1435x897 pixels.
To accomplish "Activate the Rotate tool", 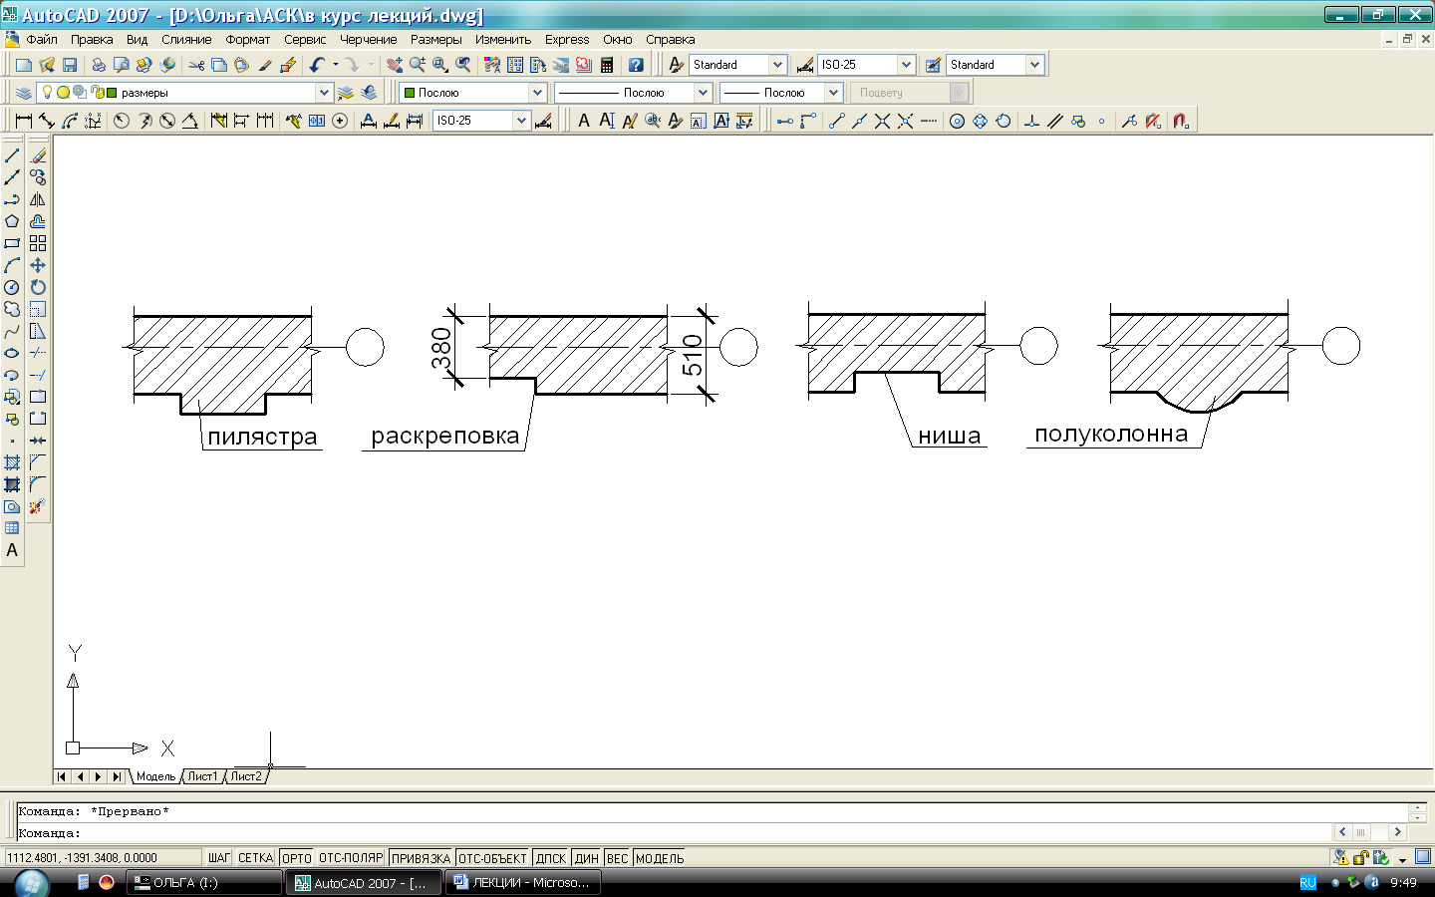I will (x=38, y=287).
